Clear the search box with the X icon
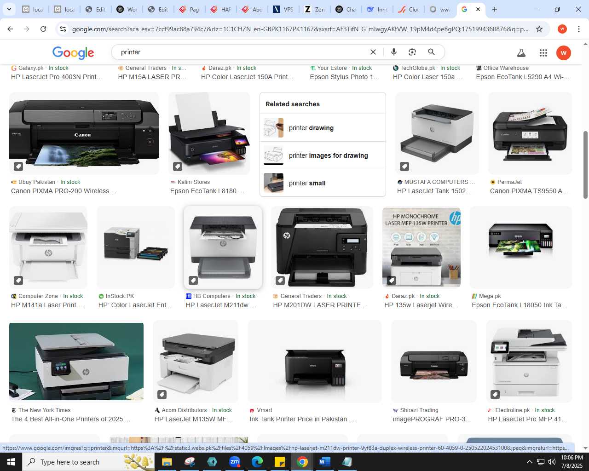Screen dimensions: 589x471 pos(373,52)
